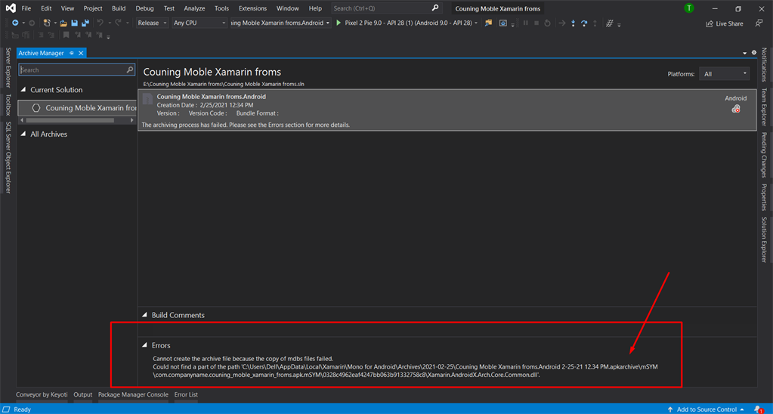This screenshot has height=414, width=773.
Task: Click the green T account avatar
Action: pyautogui.click(x=688, y=8)
